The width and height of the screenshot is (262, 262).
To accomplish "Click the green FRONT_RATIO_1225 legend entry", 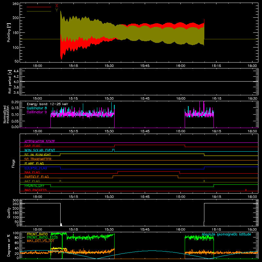I will click(x=42, y=237).
